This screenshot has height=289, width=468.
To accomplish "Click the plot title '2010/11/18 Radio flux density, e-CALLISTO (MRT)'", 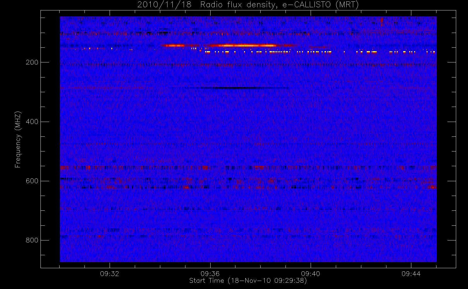I will click(x=248, y=5).
